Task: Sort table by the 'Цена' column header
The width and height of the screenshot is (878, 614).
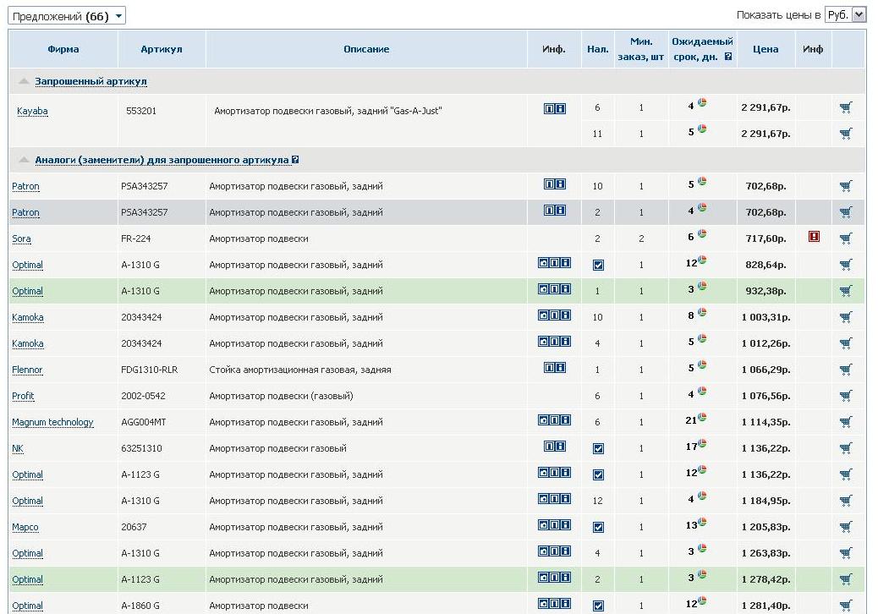Action: click(765, 49)
